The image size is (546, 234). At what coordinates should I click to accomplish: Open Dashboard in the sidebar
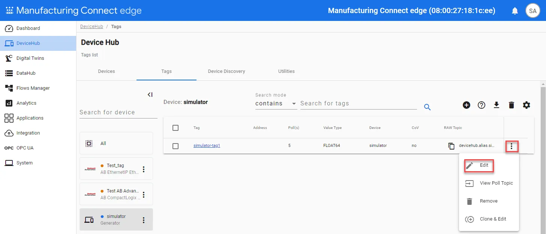click(x=38, y=28)
